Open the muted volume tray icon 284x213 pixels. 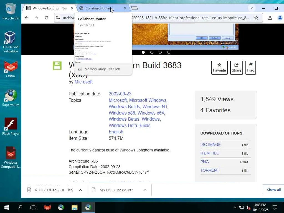(248, 207)
